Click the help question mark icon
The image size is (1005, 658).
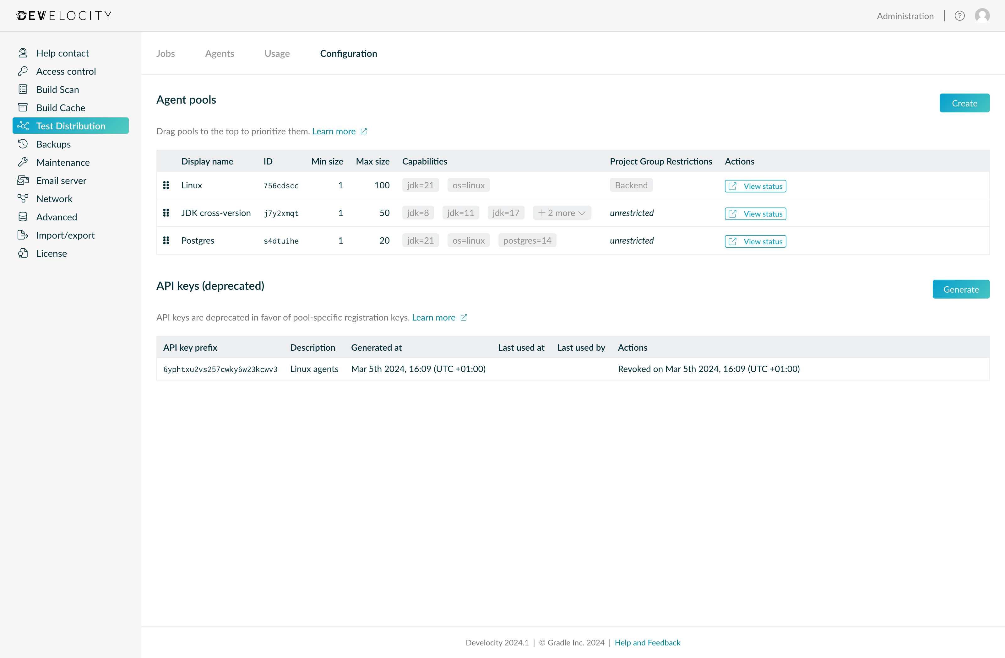coord(960,16)
